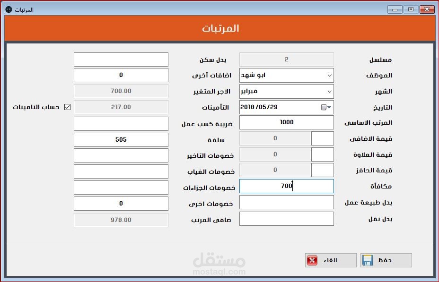Click the small قيمة العلاوة input box
The height and width of the screenshot is (282, 439).
coord(323,154)
